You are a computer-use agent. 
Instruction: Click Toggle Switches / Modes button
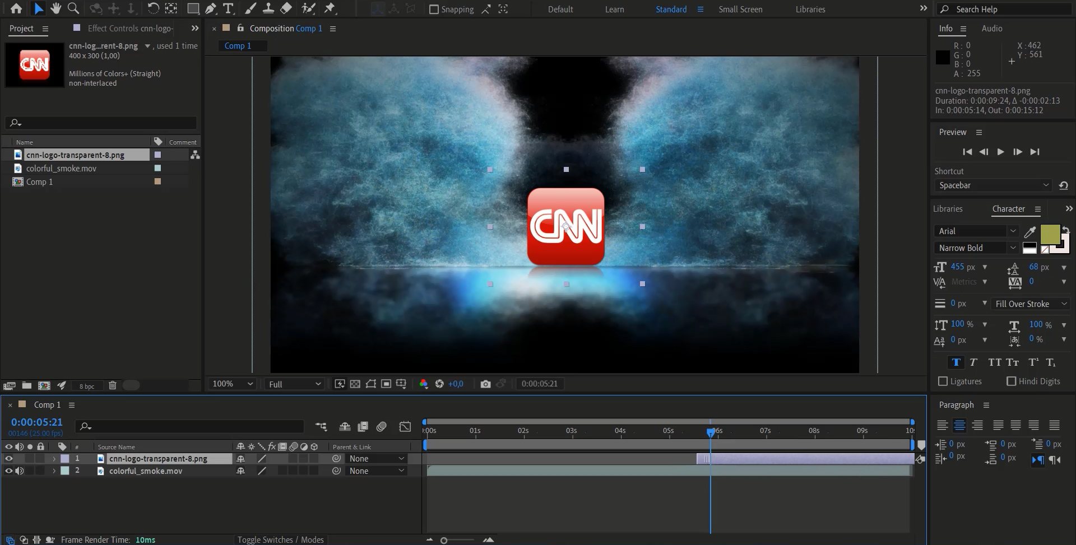coord(280,540)
